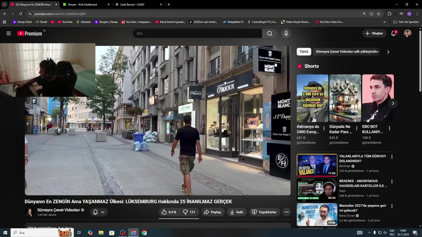Go back in browser history
Viewport: 422px width, 237px height.
click(5, 14)
